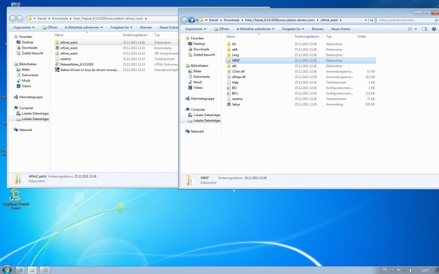Open Organisieren dropdown in left window
This screenshot has height=274, width=439.
pos(24,27)
